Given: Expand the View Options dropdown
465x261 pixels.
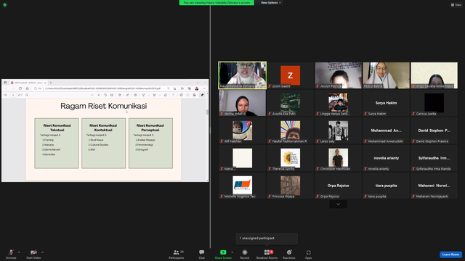Looking at the screenshot, I should tap(270, 3).
